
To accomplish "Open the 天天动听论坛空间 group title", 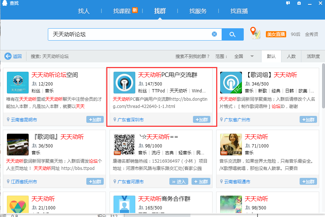I will [55, 75].
